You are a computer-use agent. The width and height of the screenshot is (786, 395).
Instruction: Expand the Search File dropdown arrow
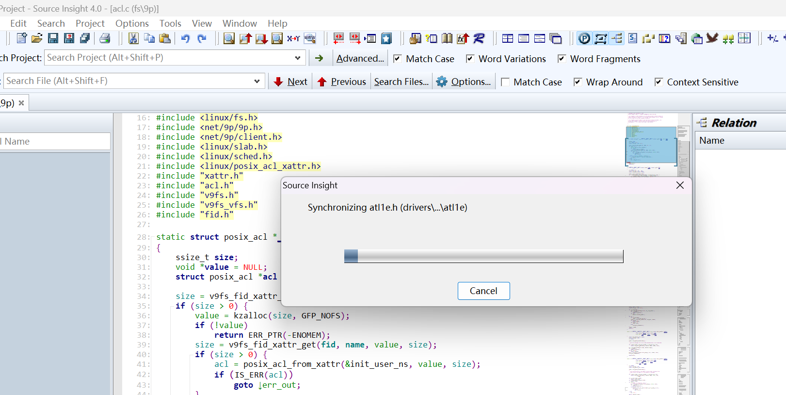[x=257, y=81]
